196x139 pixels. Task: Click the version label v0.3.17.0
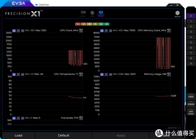point(172,128)
